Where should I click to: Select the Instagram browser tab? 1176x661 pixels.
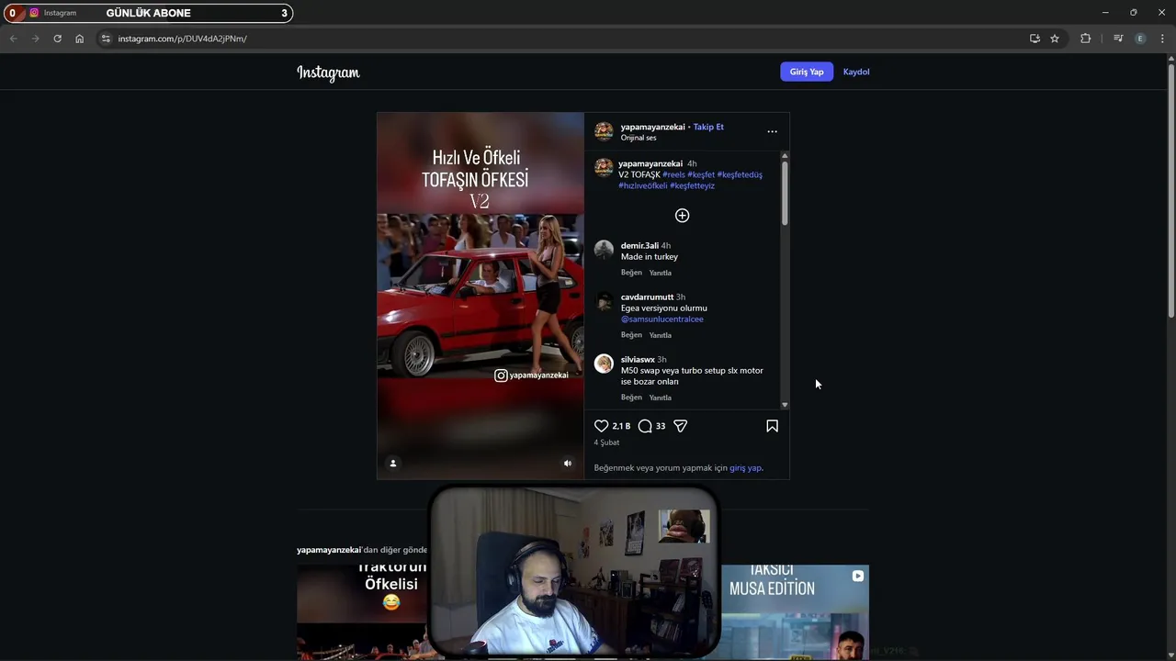60,13
